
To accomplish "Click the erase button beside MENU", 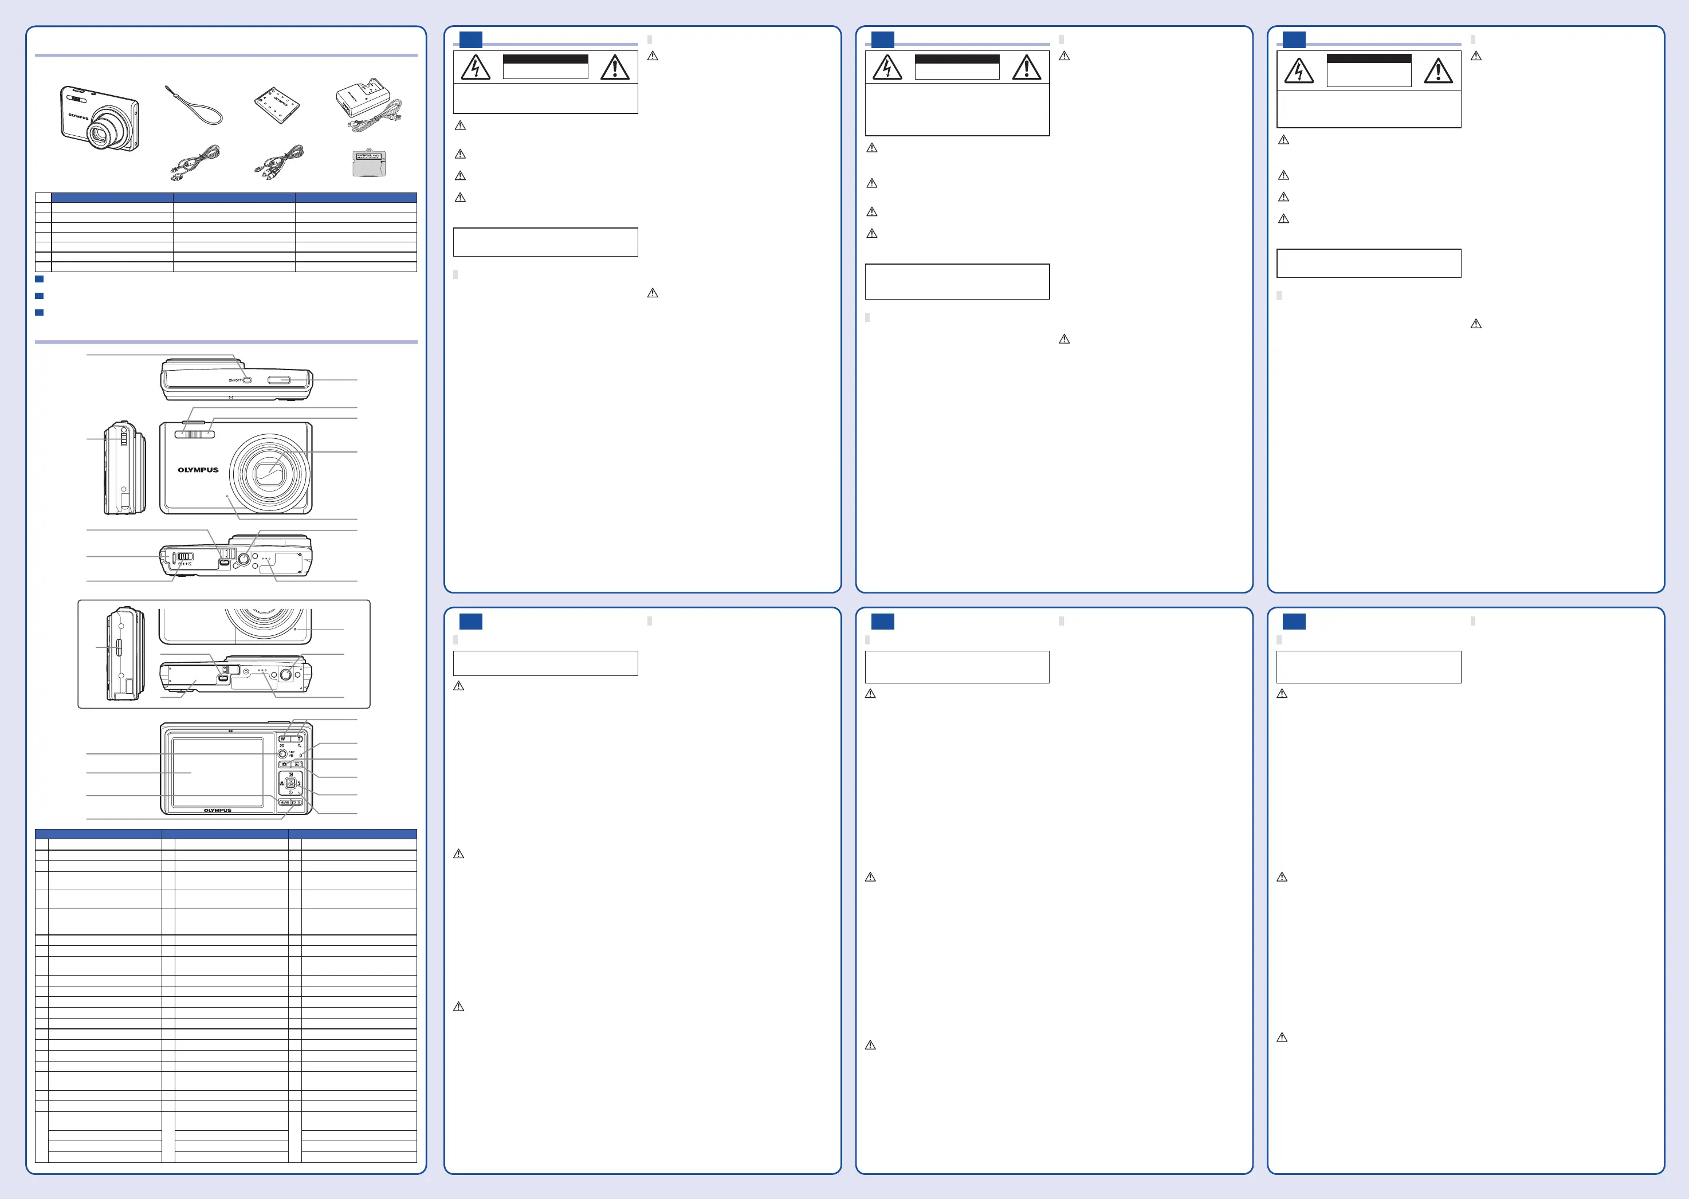I will [x=297, y=803].
